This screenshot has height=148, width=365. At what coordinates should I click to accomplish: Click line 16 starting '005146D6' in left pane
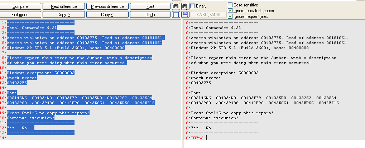click(80, 98)
